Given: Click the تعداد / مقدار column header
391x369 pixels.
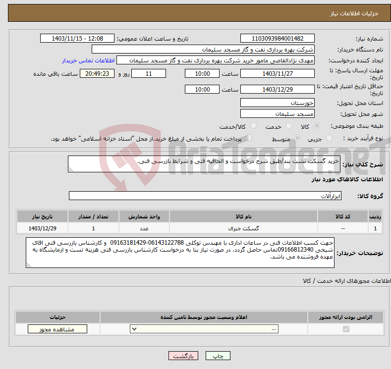Looking at the screenshot, I should (x=93, y=216).
